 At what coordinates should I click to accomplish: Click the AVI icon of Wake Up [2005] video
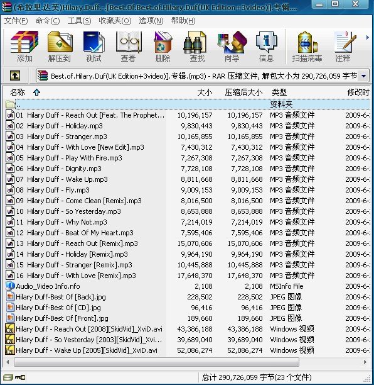(10, 350)
